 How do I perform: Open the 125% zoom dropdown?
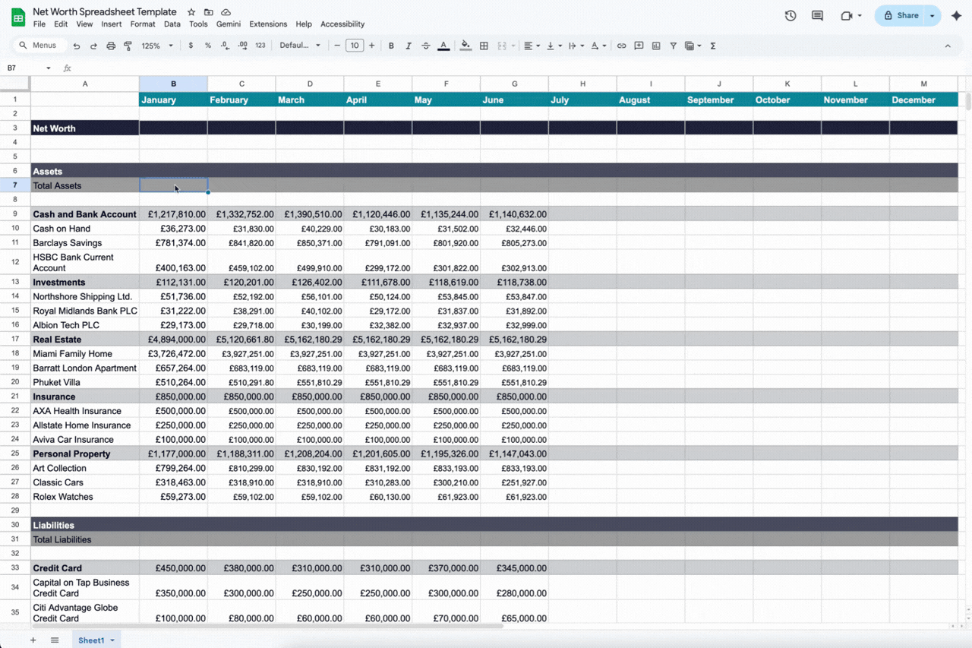pyautogui.click(x=157, y=46)
